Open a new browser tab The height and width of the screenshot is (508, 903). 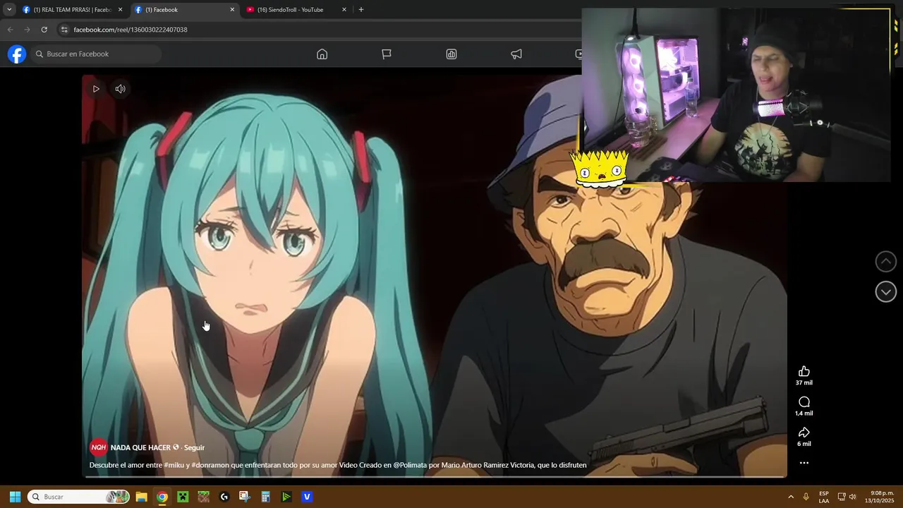[361, 10]
